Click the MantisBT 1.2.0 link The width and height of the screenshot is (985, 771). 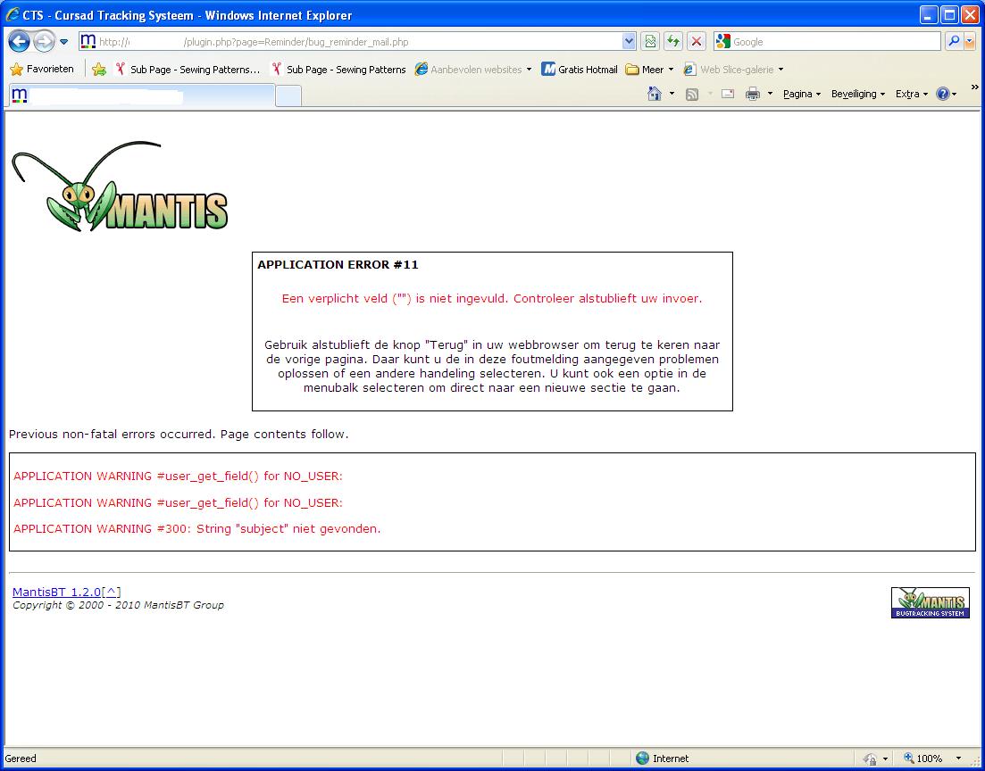tap(57, 592)
